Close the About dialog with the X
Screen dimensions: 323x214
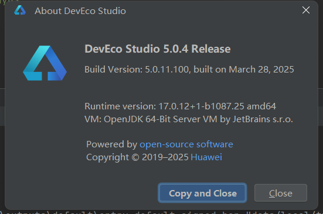tap(306, 10)
